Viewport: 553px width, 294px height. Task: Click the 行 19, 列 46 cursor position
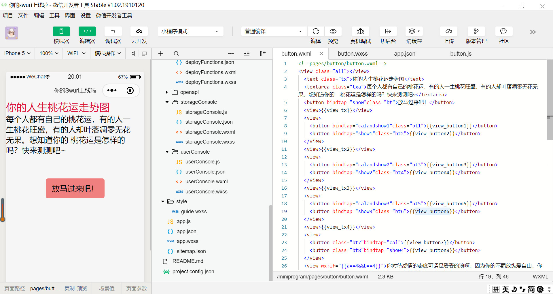[x=494, y=277]
